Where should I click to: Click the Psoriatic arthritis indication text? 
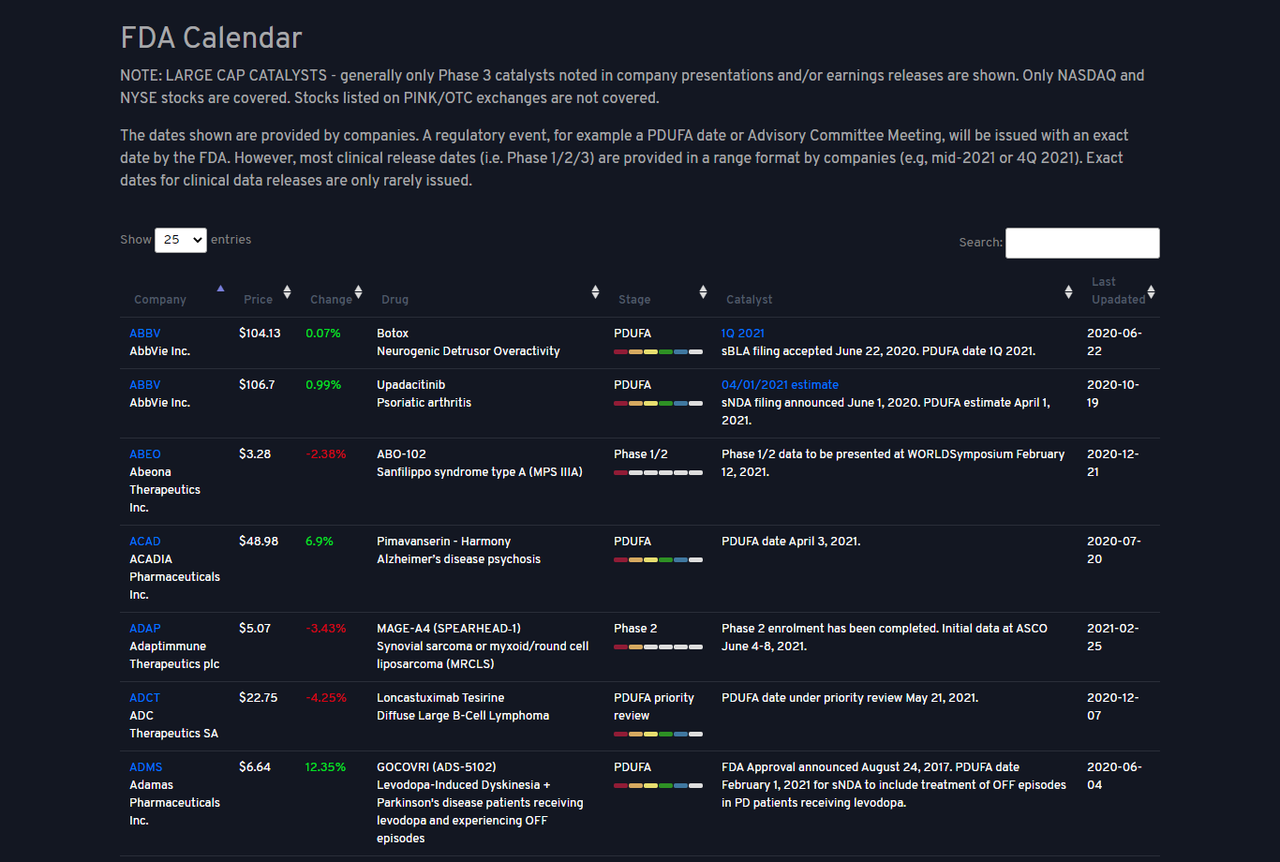[424, 403]
